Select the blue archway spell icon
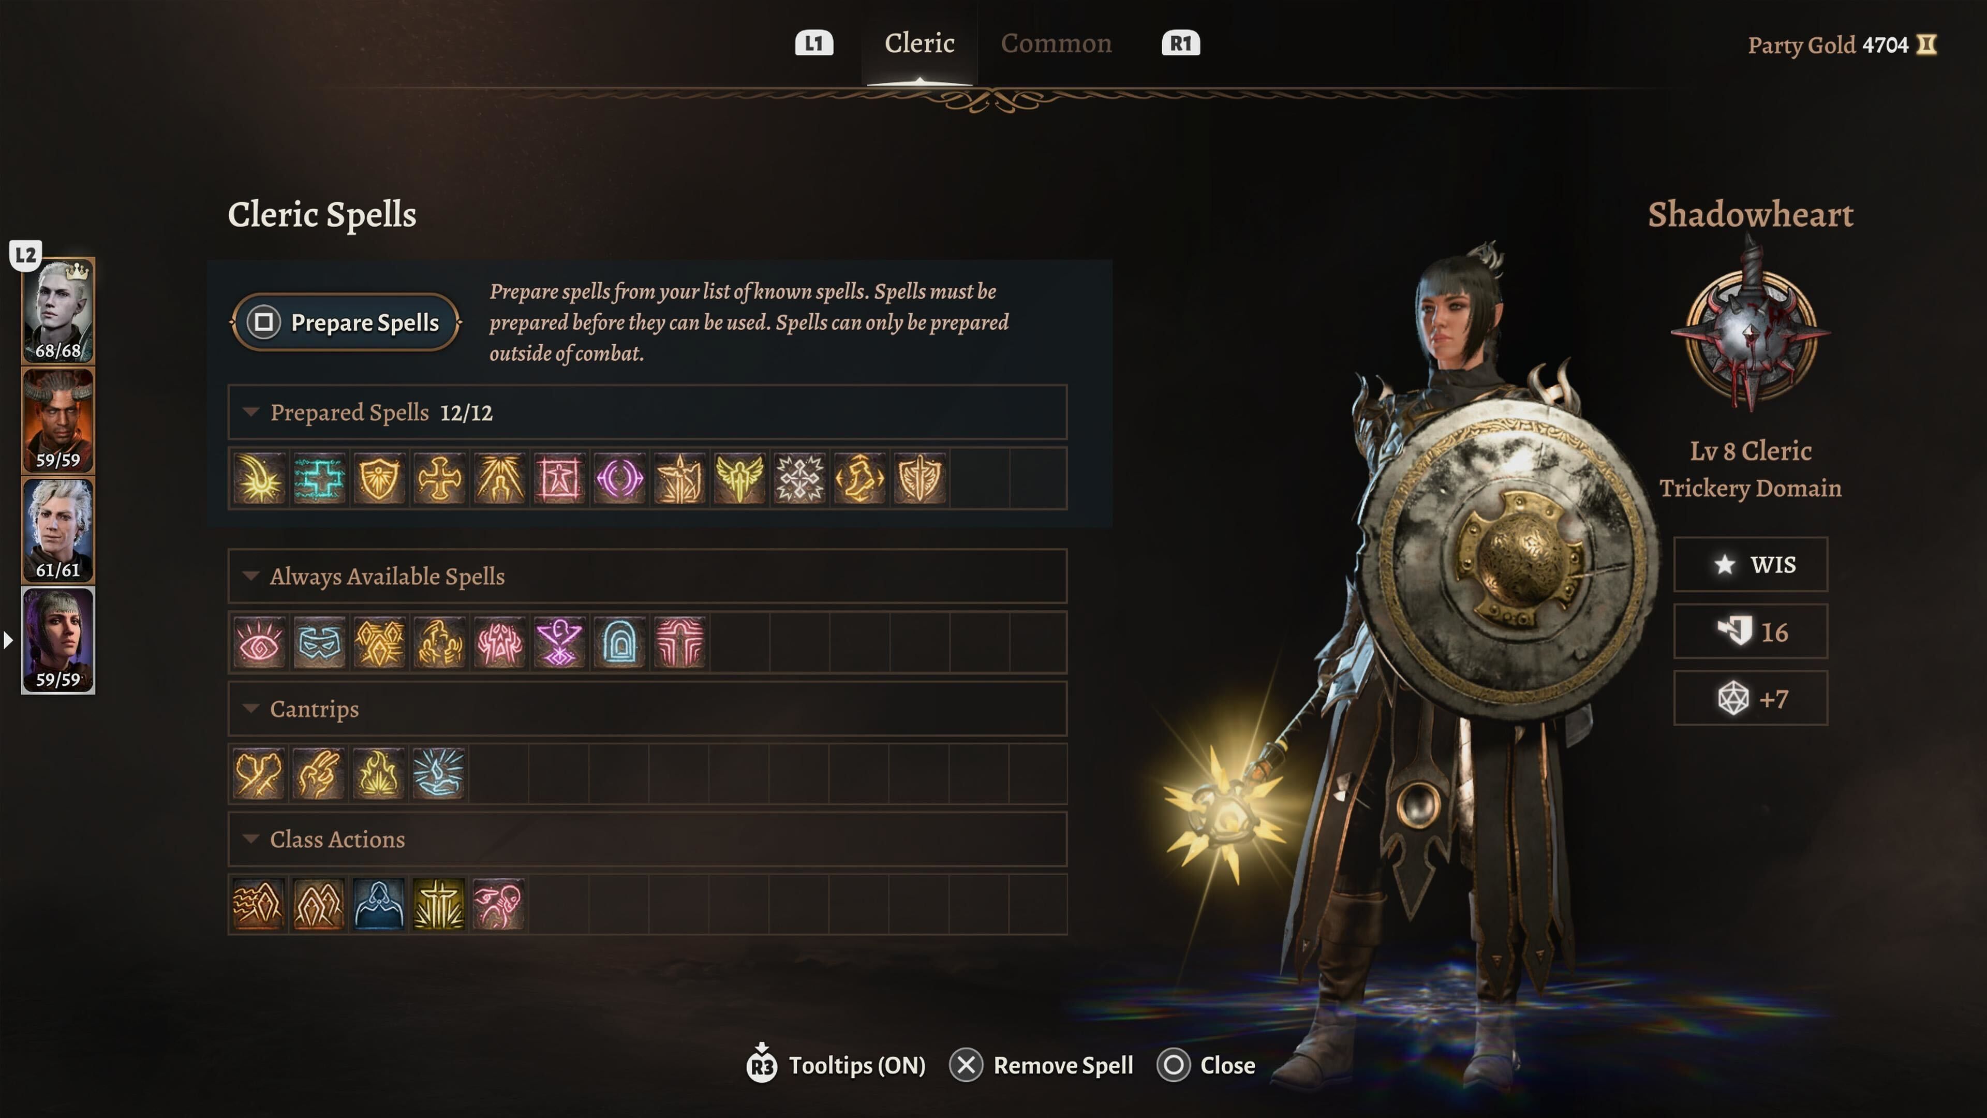 coord(619,642)
